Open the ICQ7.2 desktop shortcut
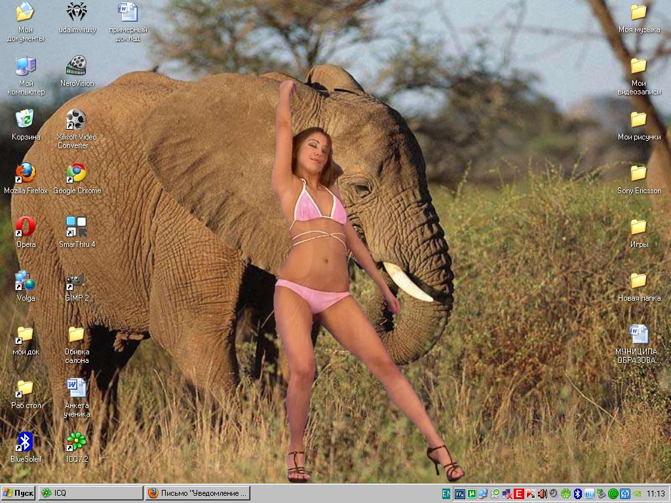Screen dimensions: 671x503 (77, 442)
